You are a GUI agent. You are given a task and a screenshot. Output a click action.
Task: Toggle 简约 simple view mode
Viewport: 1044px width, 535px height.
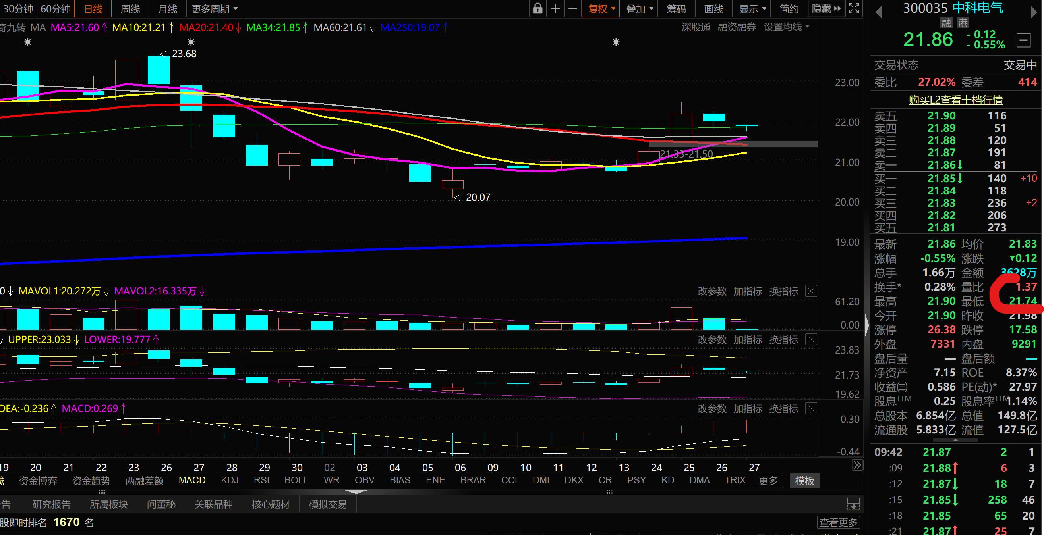tap(789, 8)
